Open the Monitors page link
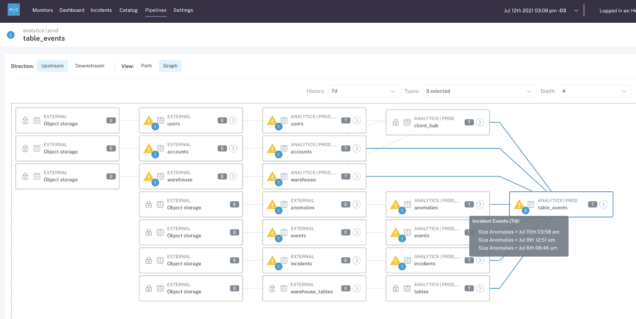Viewport: 636px width, 319px height. pos(43,10)
